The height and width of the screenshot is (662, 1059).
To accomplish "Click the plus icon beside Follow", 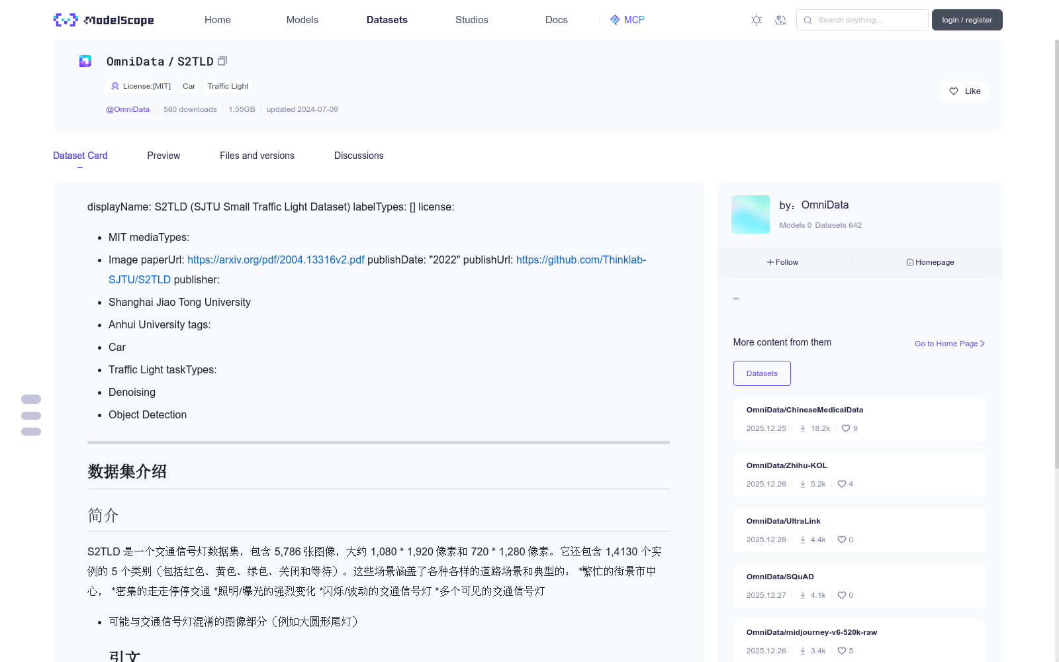I will click(x=770, y=262).
